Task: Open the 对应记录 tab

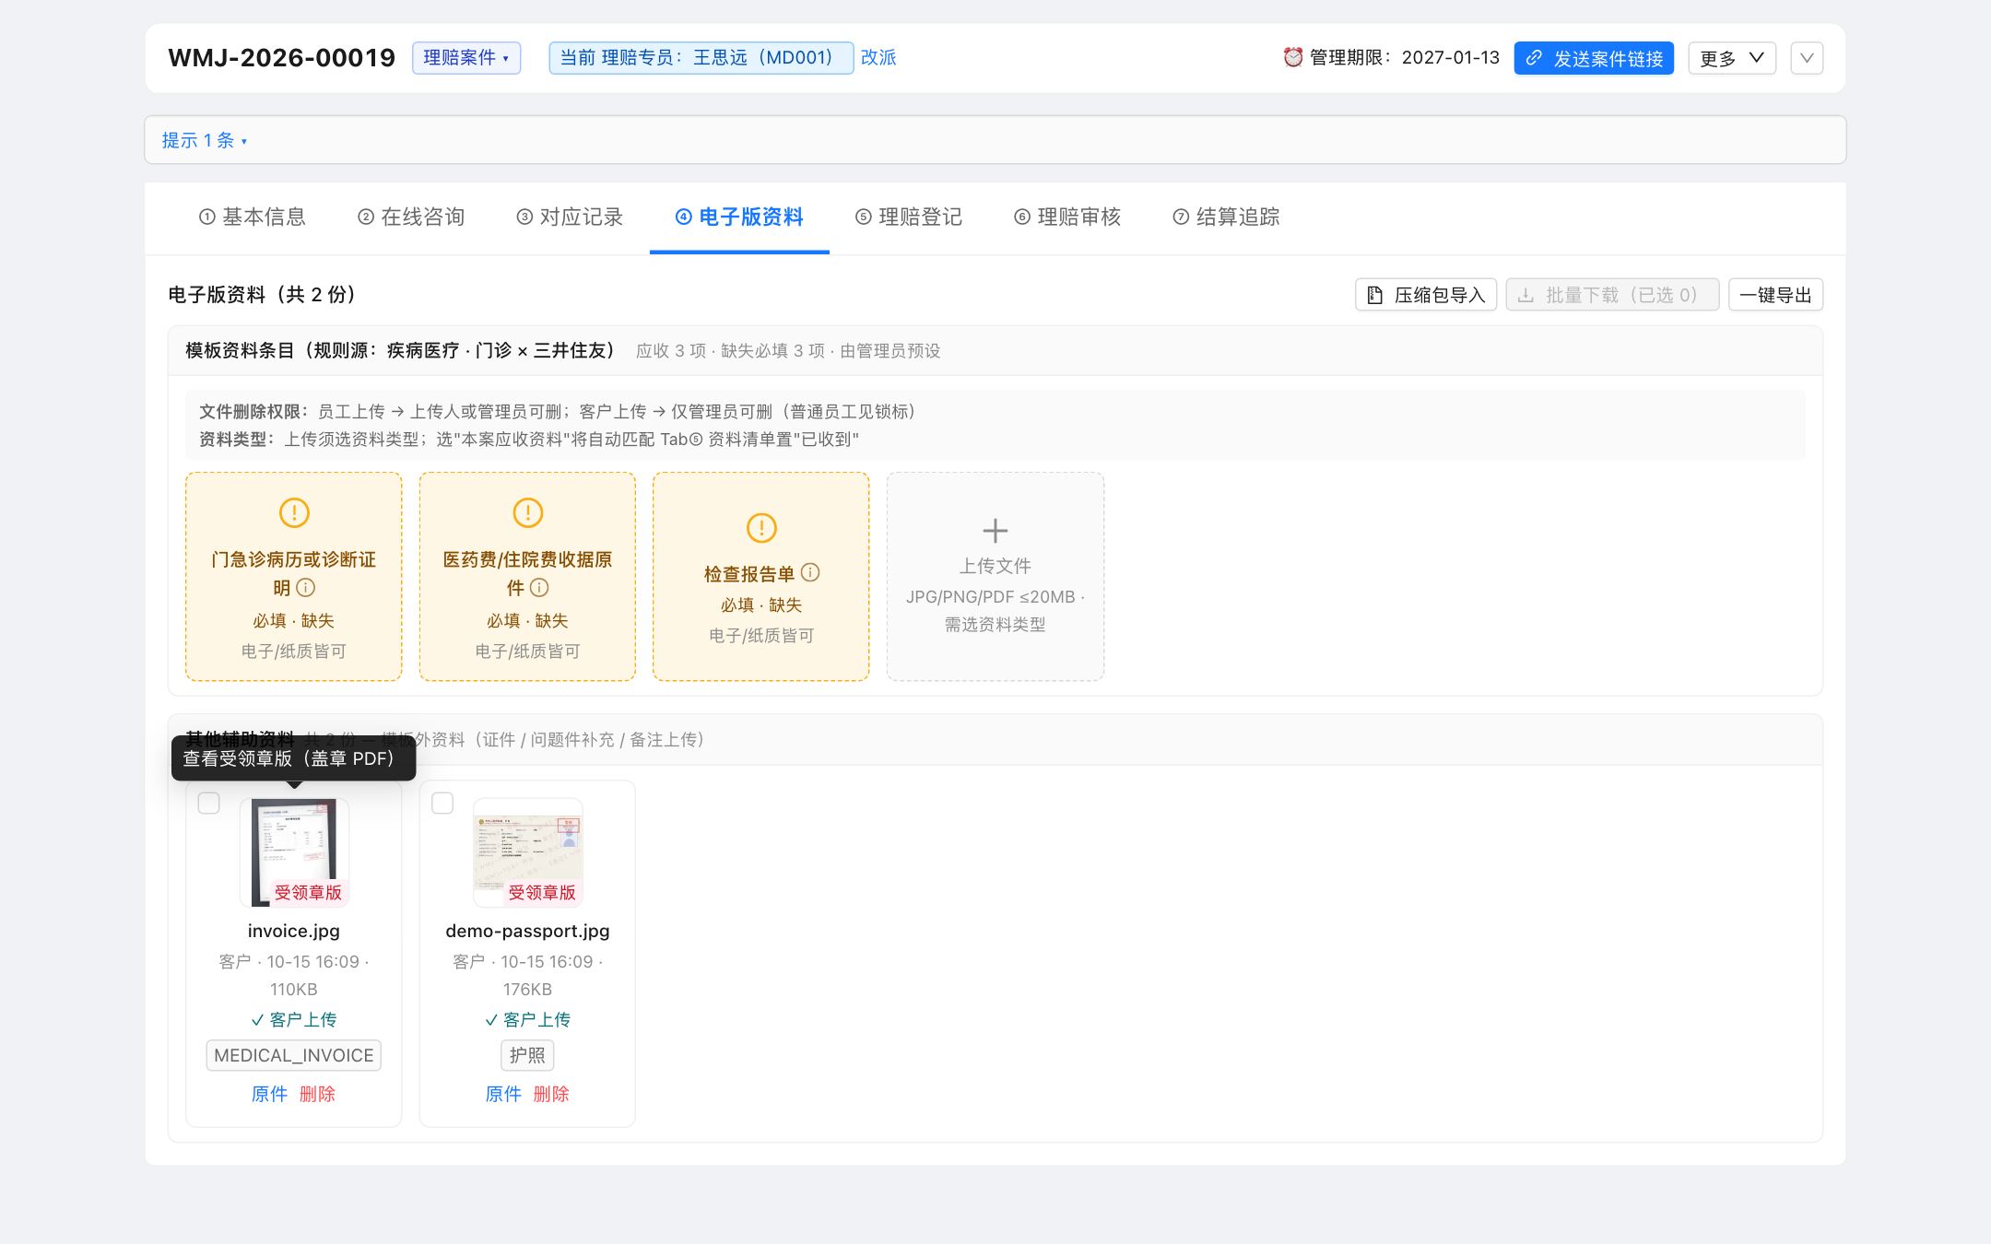Action: pos(570,217)
